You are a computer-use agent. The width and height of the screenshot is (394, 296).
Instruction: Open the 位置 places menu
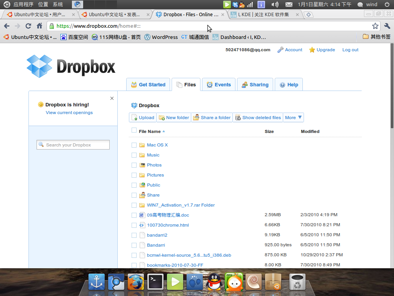(x=43, y=5)
